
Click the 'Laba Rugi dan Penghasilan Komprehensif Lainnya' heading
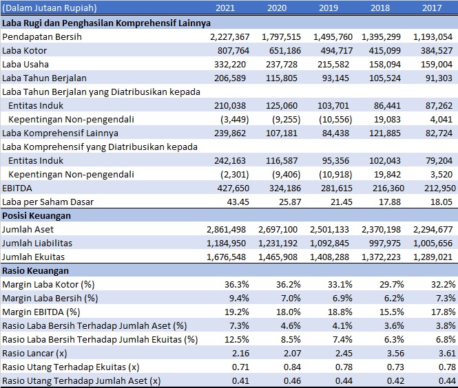click(106, 23)
